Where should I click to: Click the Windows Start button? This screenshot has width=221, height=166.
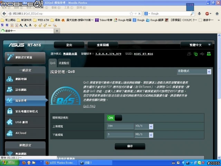point(10,163)
